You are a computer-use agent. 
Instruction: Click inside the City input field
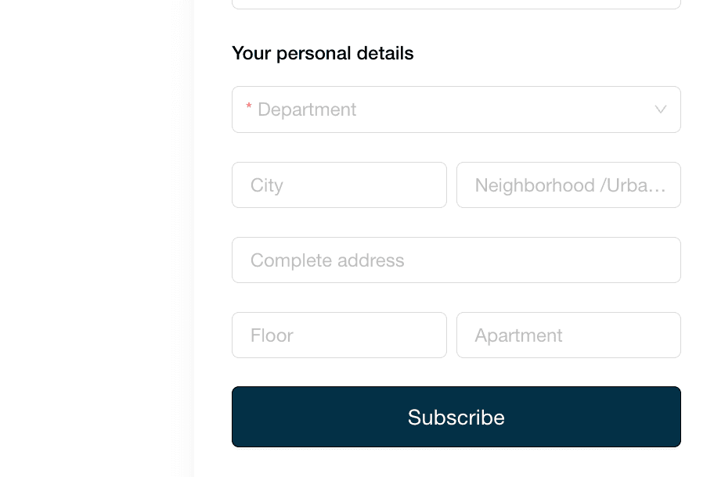coord(339,185)
